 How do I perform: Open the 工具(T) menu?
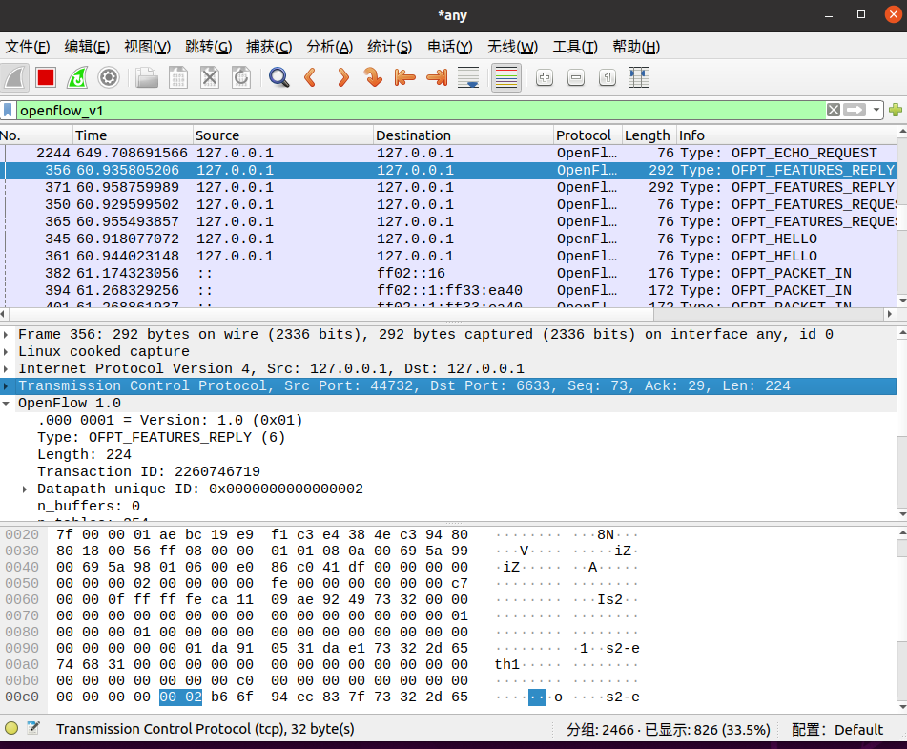pos(575,47)
